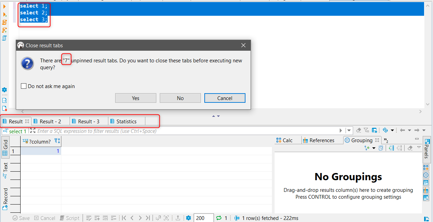
Task: Open the sort settings dropdown in Grouping panel
Action: coord(374,148)
